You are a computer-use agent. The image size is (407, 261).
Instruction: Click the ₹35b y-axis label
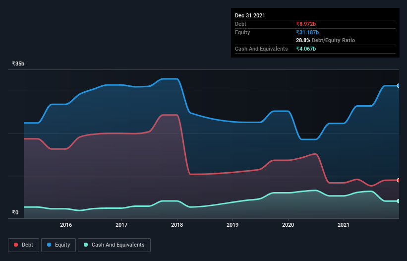tap(18, 64)
